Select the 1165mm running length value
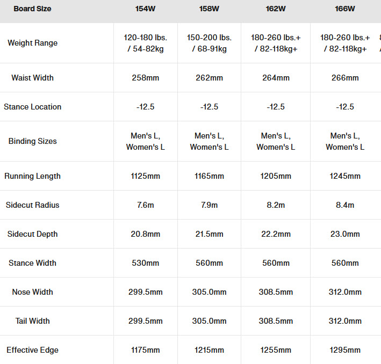Screen dimensions: 381x364 (209, 176)
